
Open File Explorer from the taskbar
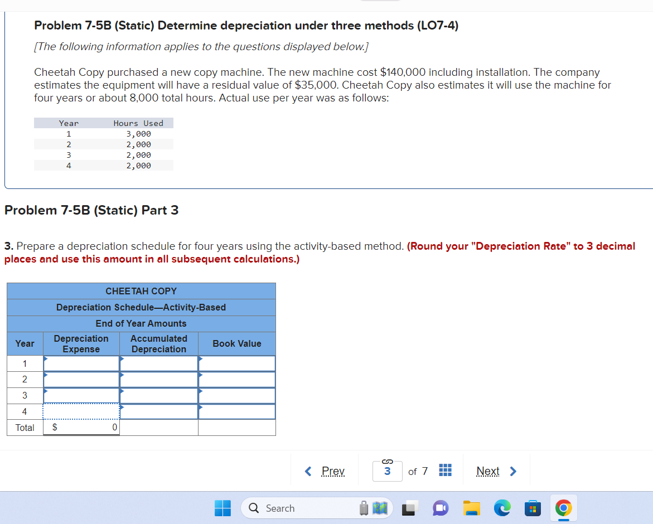click(x=472, y=508)
